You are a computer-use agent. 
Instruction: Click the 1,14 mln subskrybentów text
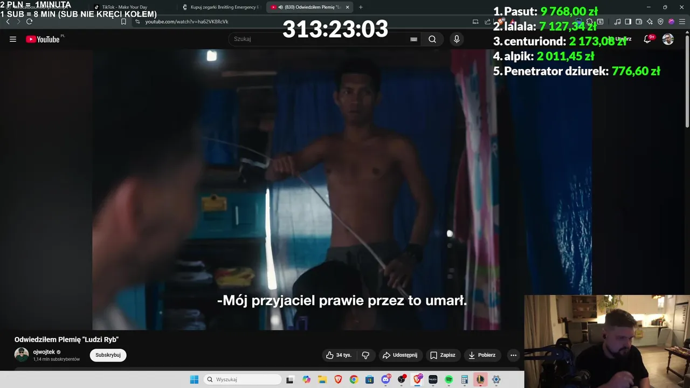56,359
